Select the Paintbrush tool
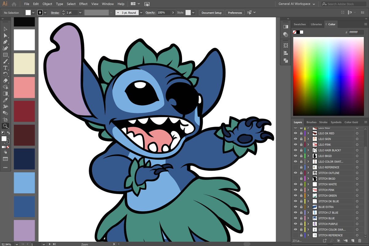Screen dimensions: 369x246 5,61
